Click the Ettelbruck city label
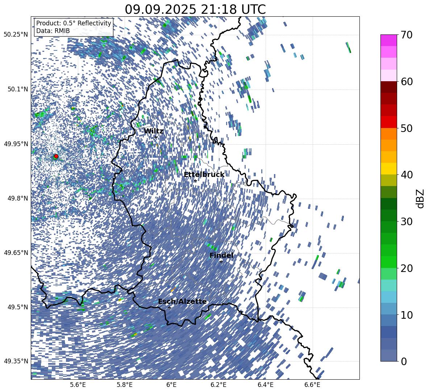The width and height of the screenshot is (429, 392). click(x=204, y=175)
